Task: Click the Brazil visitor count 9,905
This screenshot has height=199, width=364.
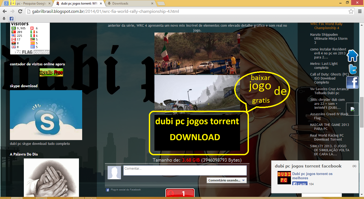Action: click(x=21, y=28)
